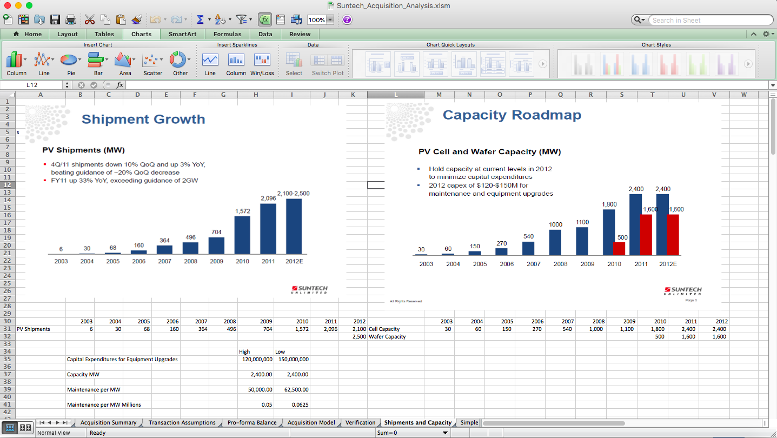Click the AutoSum icon
This screenshot has width=777, height=438.
tap(200, 19)
